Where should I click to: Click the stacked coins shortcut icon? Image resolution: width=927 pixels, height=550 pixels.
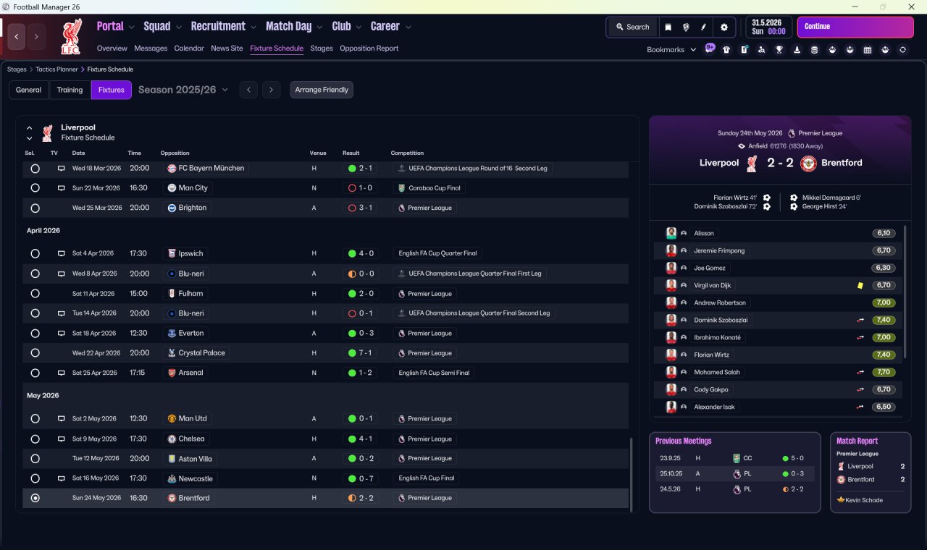pyautogui.click(x=814, y=50)
